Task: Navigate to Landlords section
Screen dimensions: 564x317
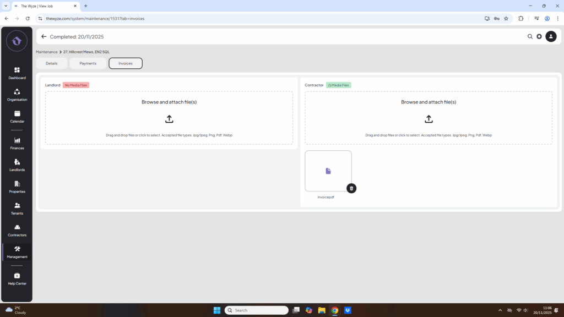Action: (x=17, y=165)
